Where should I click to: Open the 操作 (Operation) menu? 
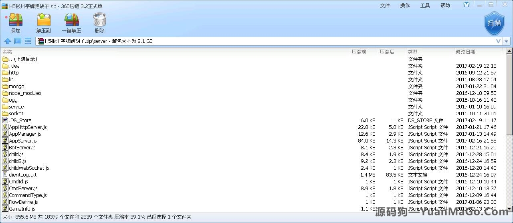tap(405, 6)
